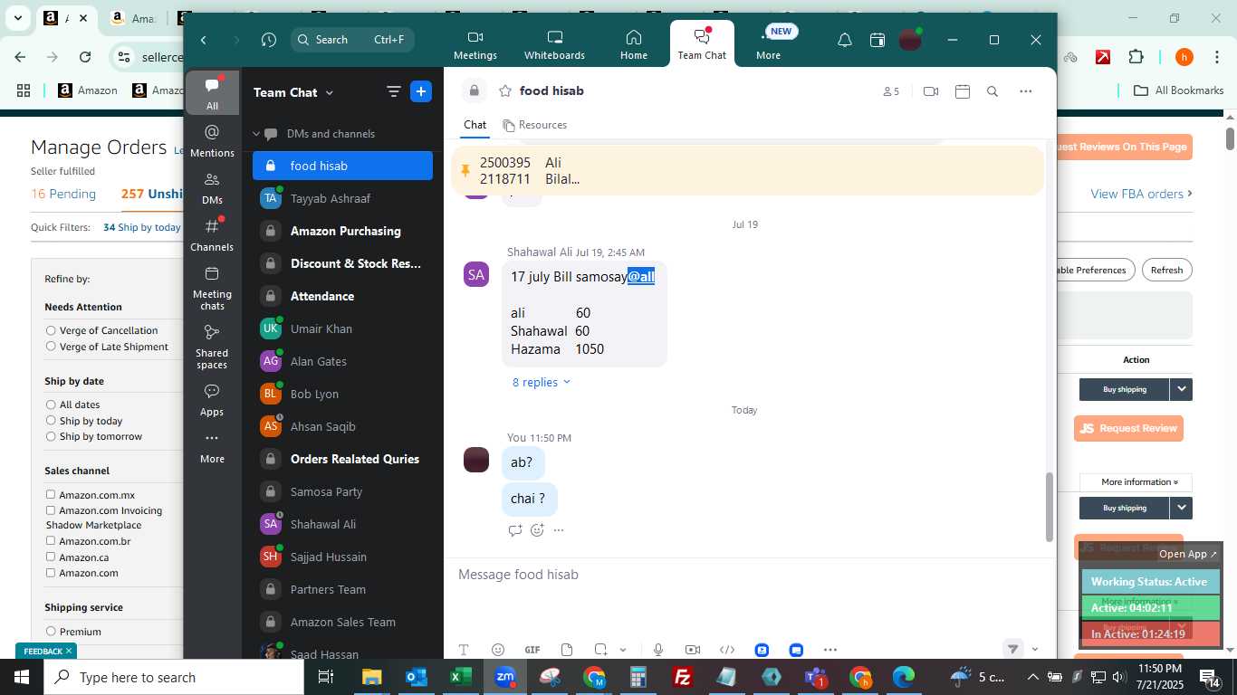1237x695 pixels.
Task: Expand More information in Amazon orders
Action: [x=1139, y=482]
